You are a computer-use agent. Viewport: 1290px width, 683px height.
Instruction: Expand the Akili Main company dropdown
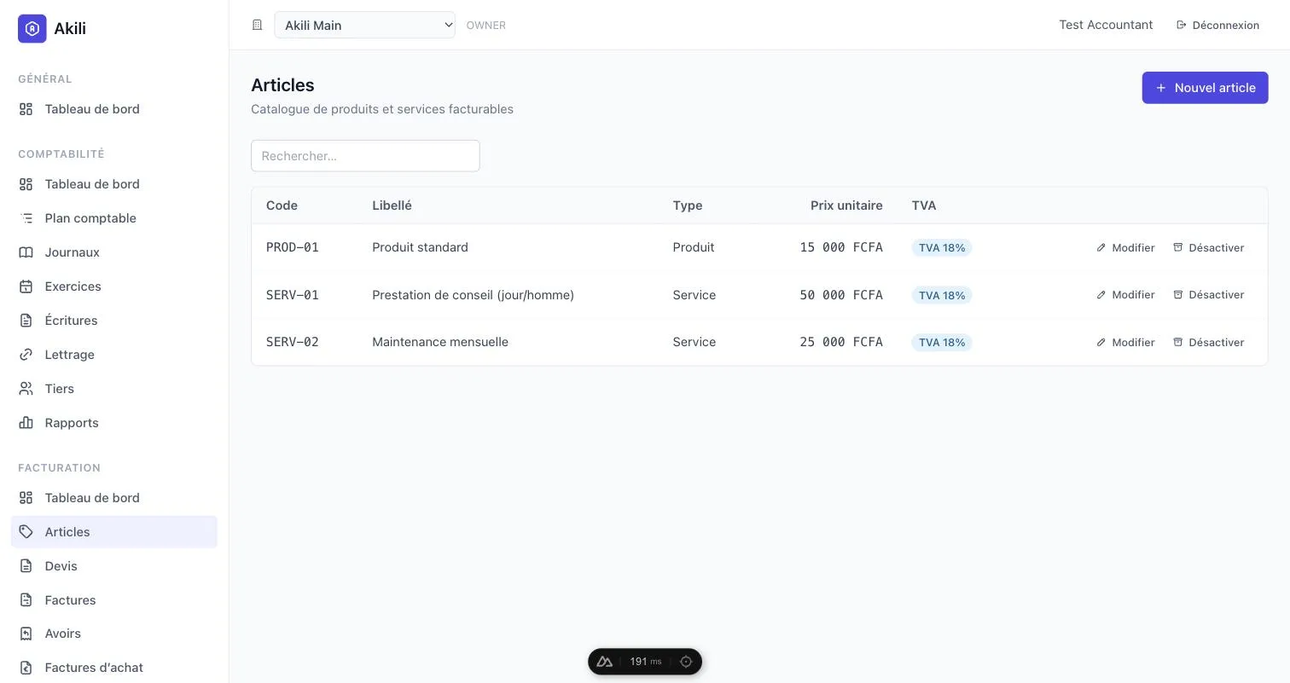[364, 25]
